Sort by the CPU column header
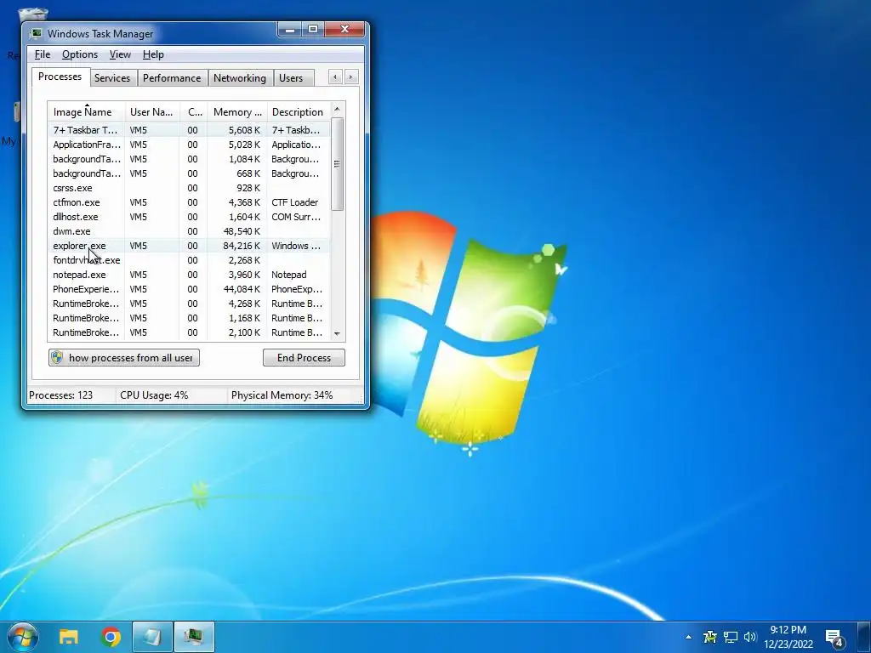 tap(194, 111)
